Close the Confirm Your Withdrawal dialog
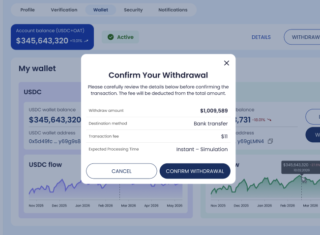 pos(227,63)
